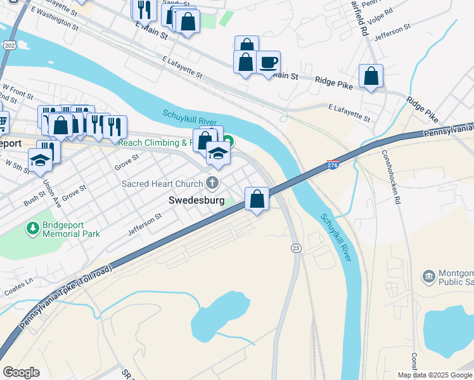Click the school marker near Reach Climbing

coord(218,155)
